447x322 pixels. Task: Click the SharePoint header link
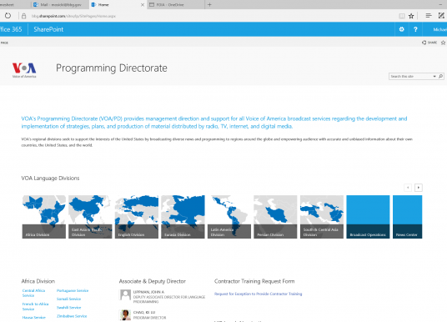[48, 29]
